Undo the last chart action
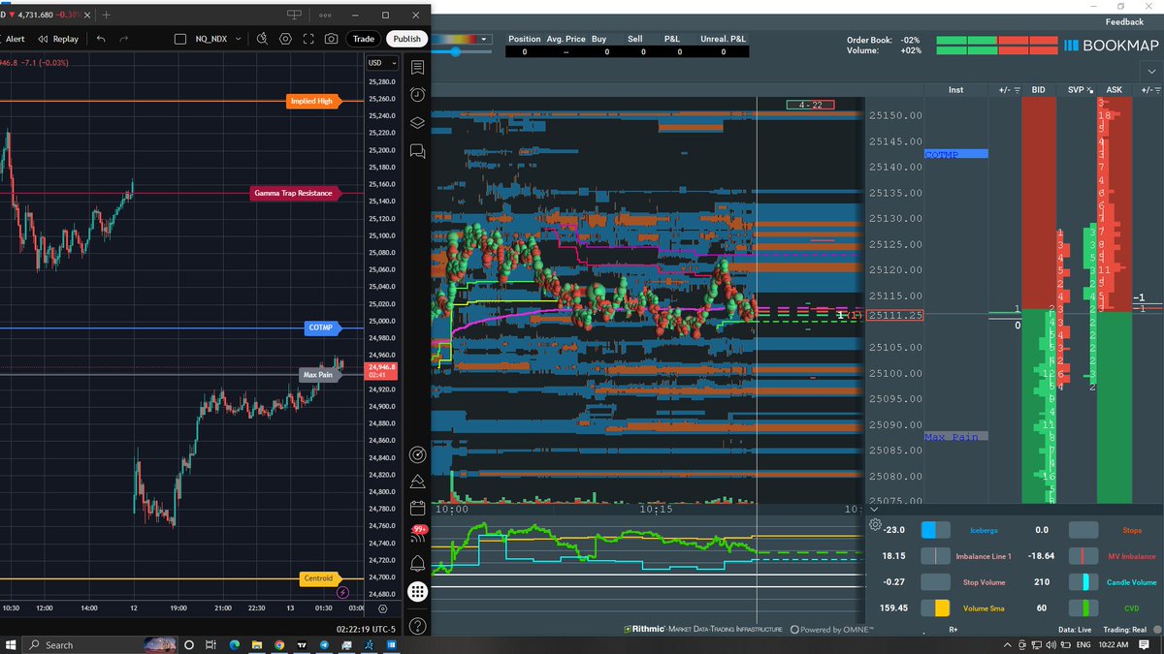 point(100,39)
